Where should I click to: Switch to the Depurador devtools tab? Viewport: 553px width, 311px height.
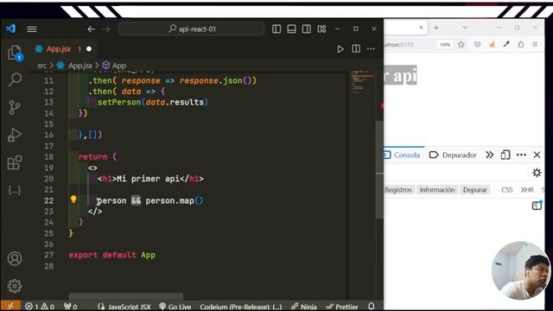point(453,155)
